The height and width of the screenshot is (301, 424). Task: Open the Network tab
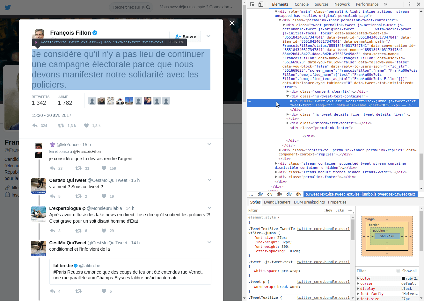pos(342,4)
